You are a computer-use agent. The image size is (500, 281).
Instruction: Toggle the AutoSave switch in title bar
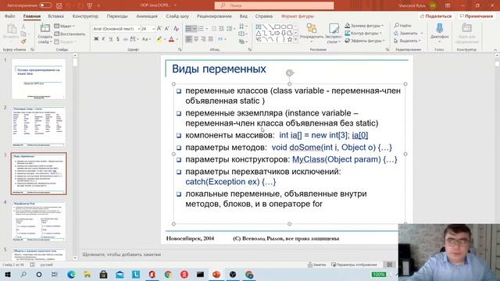click(45, 5)
